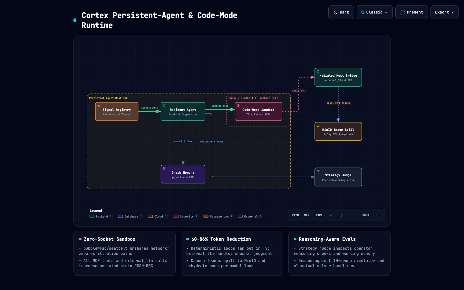
Task: Click the cyan dot beside the title
Action: pos(75,20)
